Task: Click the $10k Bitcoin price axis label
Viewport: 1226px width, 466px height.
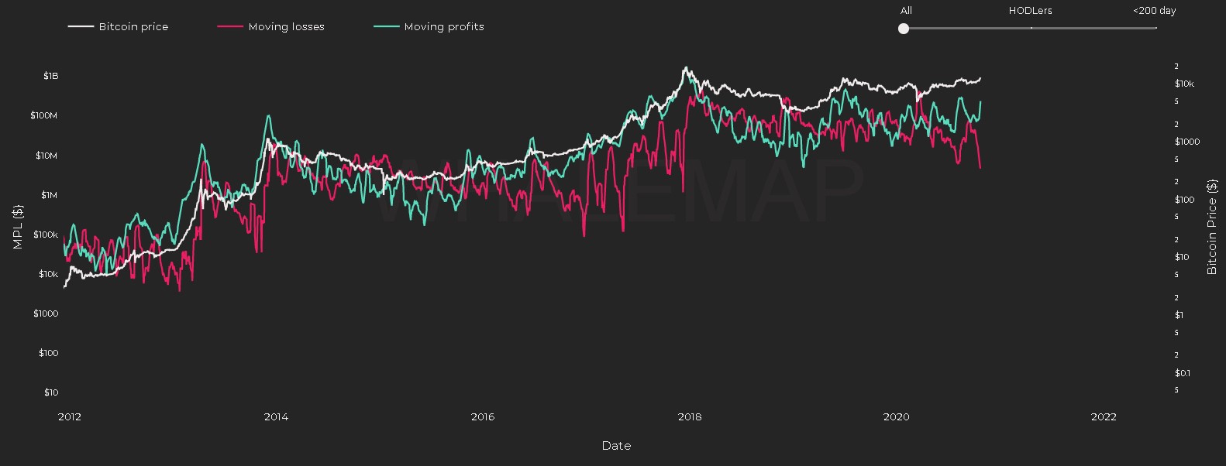Action: [1184, 84]
